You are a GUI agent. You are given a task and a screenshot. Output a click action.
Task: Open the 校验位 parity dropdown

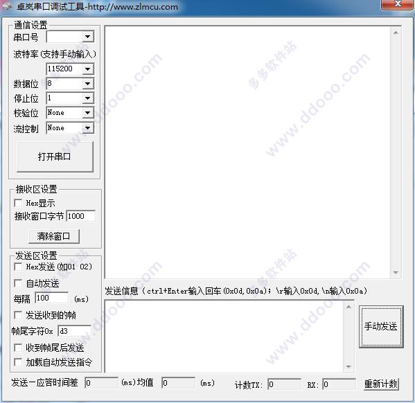click(x=87, y=113)
